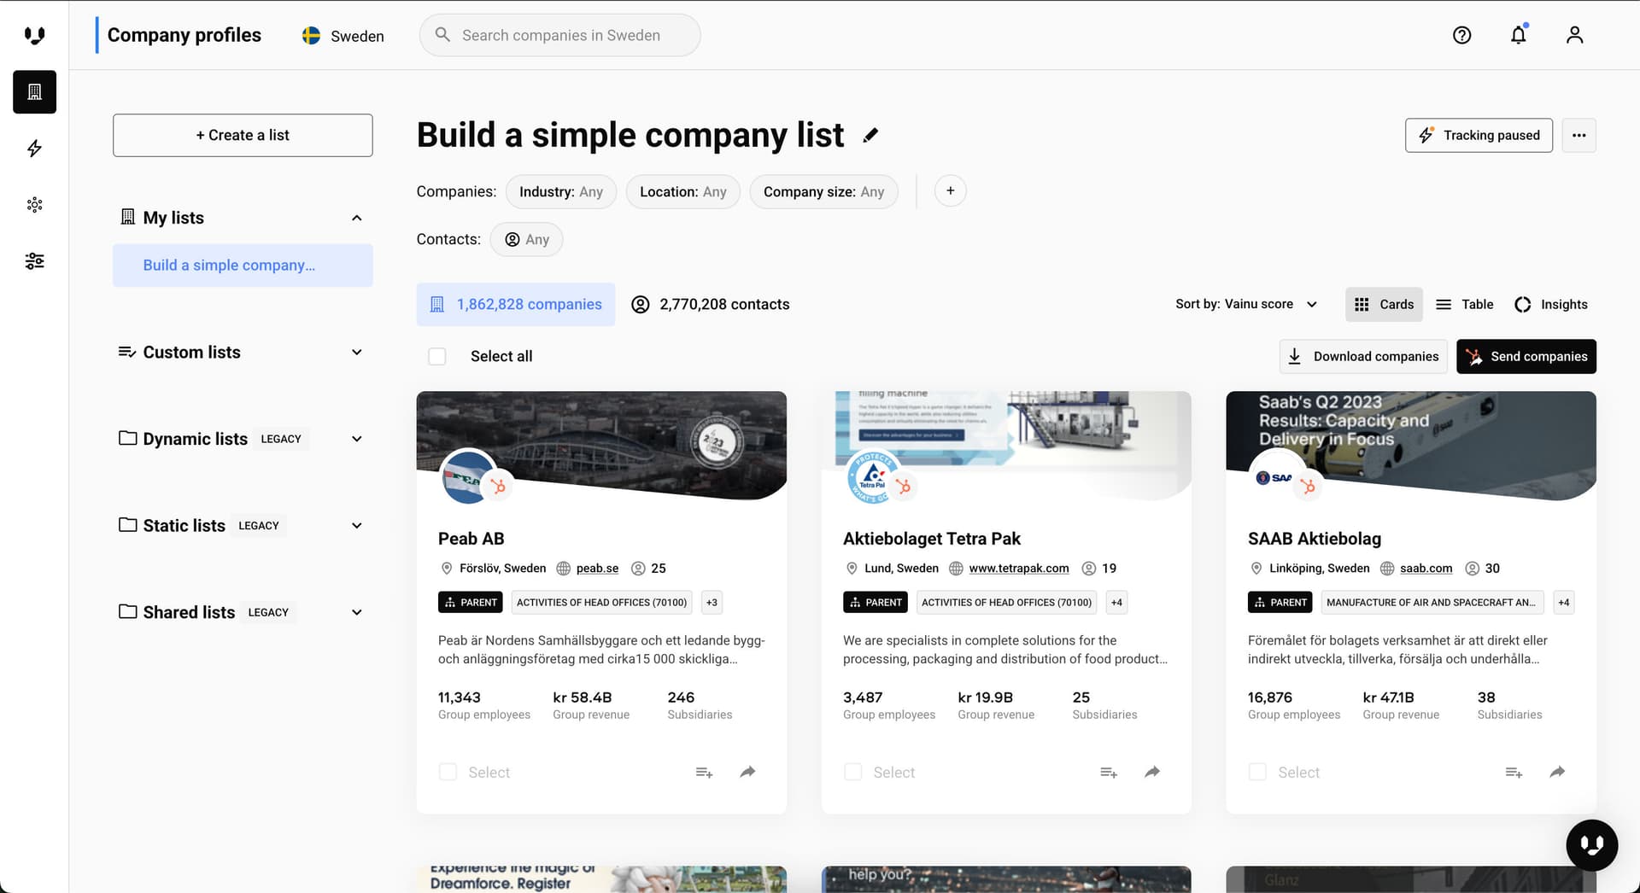Share the Peab AB card

coord(747,772)
